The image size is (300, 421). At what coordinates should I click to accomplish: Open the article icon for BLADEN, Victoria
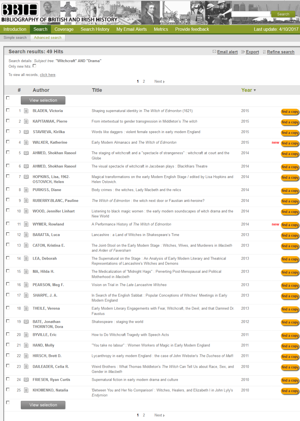coord(26,111)
